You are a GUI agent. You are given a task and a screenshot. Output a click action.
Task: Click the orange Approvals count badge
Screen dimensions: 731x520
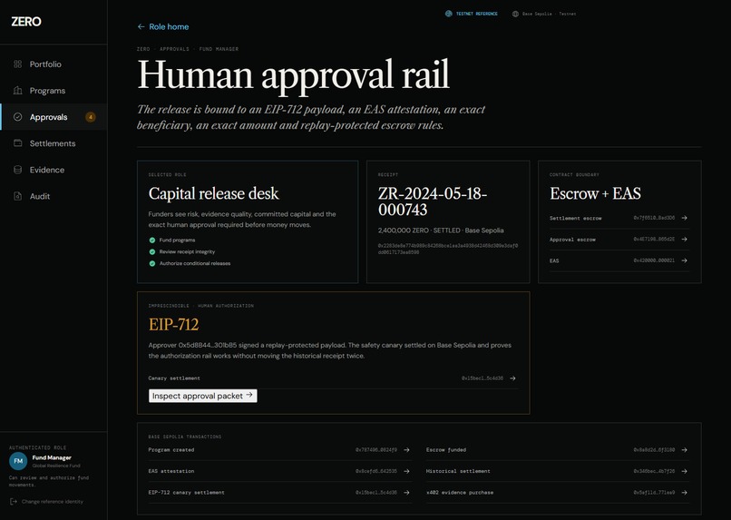coord(91,117)
